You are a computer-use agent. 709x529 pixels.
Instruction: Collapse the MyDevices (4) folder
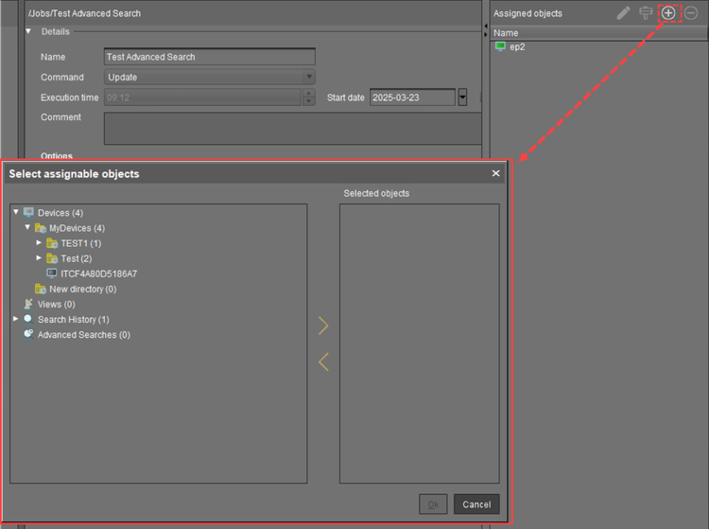tap(27, 228)
